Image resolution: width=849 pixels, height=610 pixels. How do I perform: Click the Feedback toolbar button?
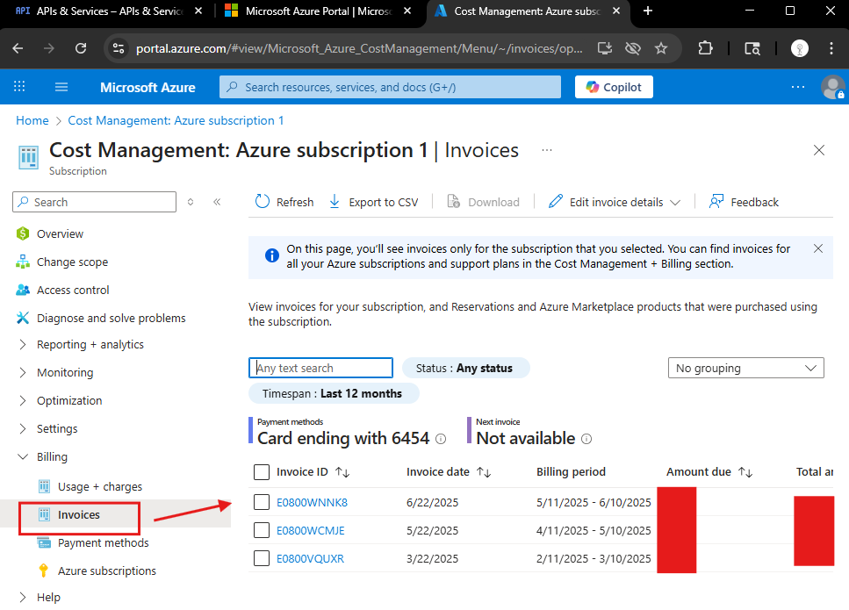[x=744, y=202]
